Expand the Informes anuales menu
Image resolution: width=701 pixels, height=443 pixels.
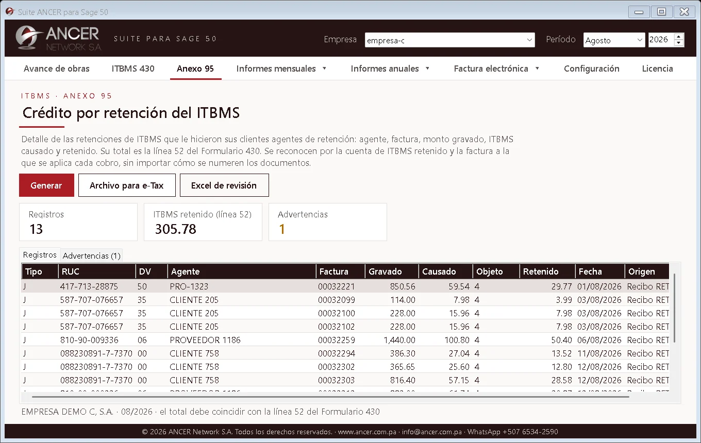(390, 69)
